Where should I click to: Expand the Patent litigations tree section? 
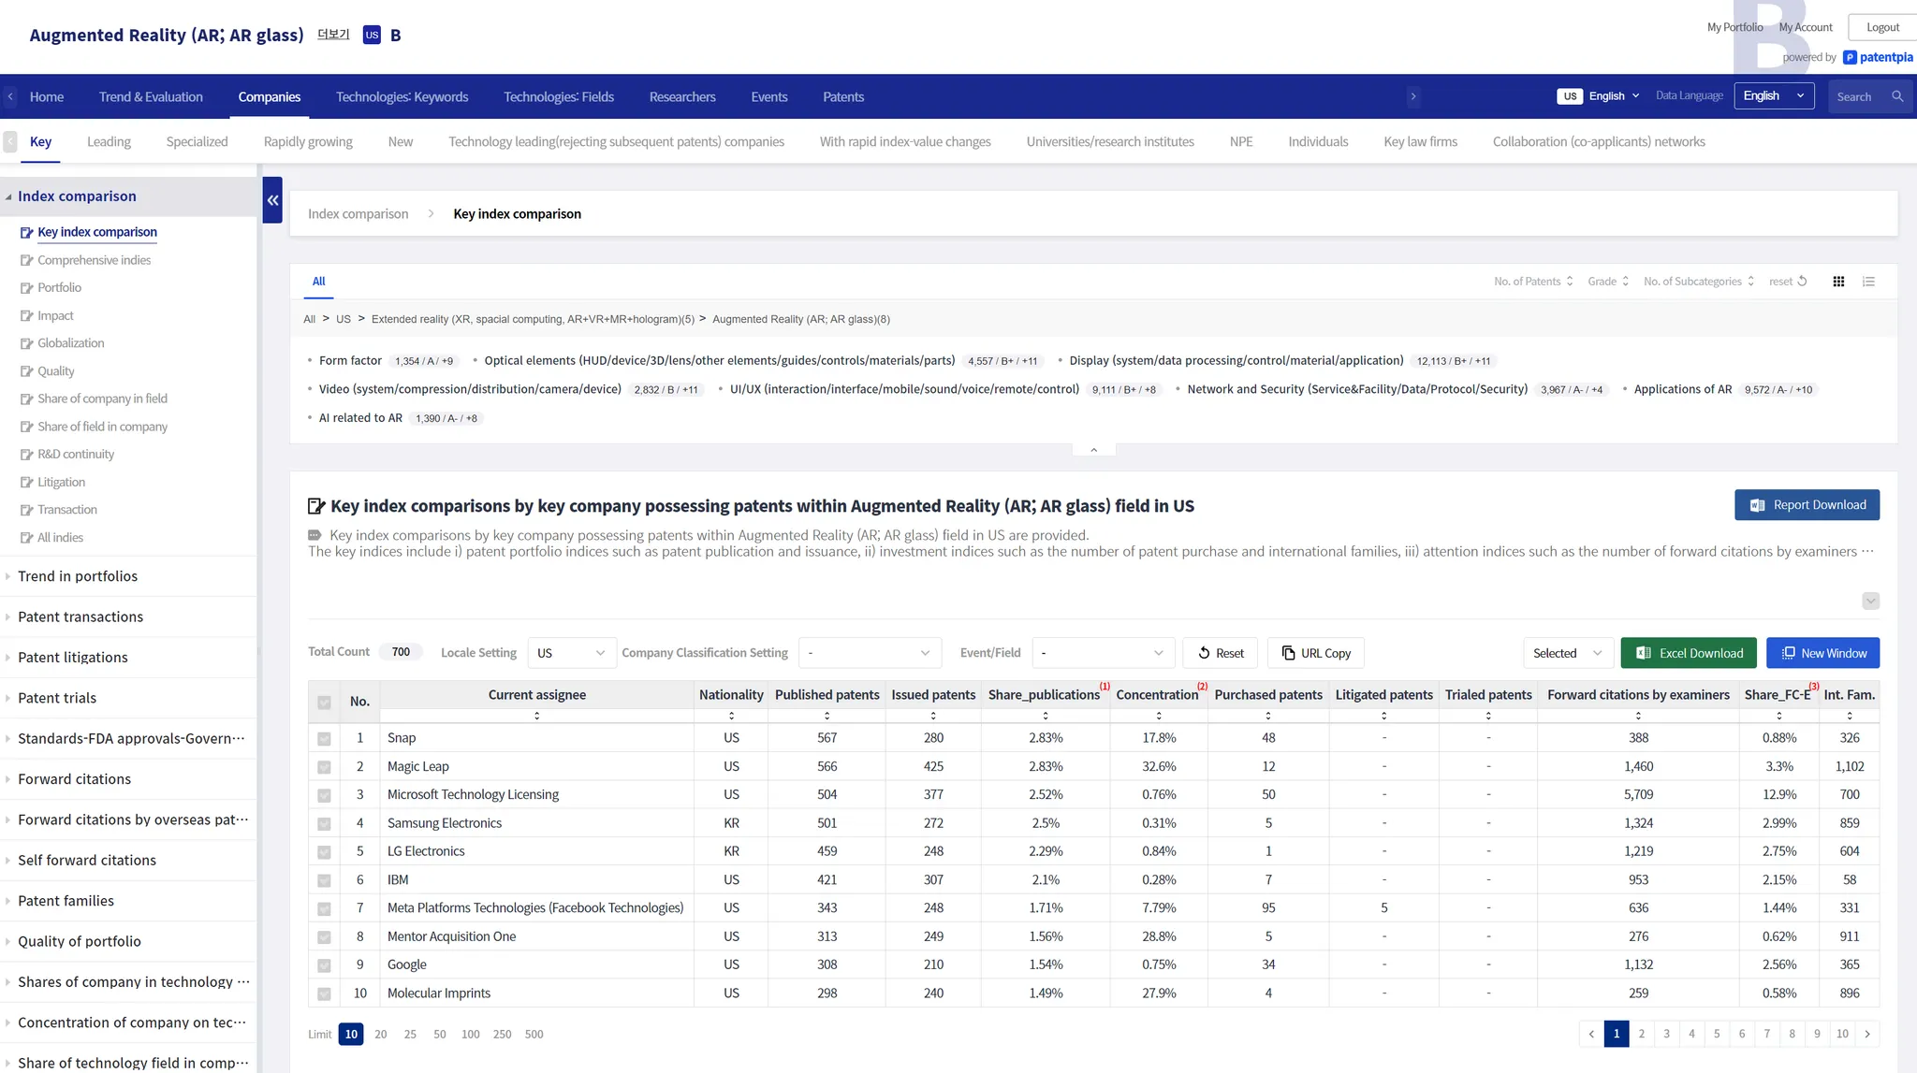tap(73, 658)
